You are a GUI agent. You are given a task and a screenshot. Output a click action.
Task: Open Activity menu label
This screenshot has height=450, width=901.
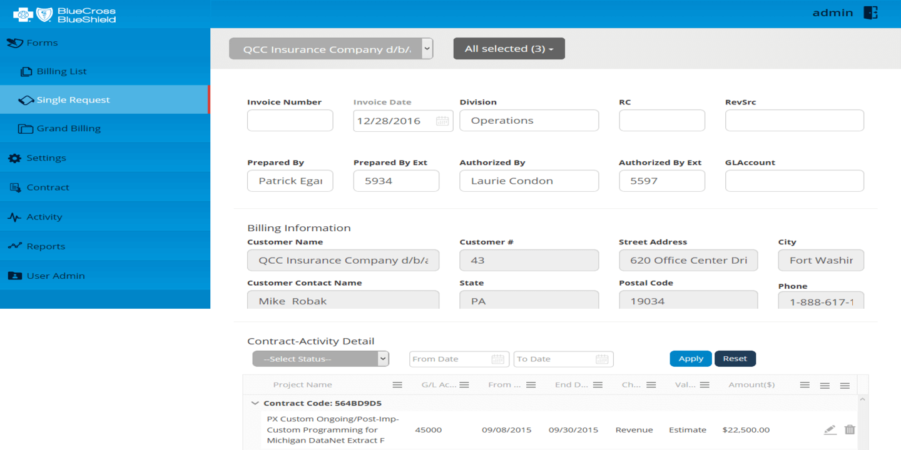point(44,217)
